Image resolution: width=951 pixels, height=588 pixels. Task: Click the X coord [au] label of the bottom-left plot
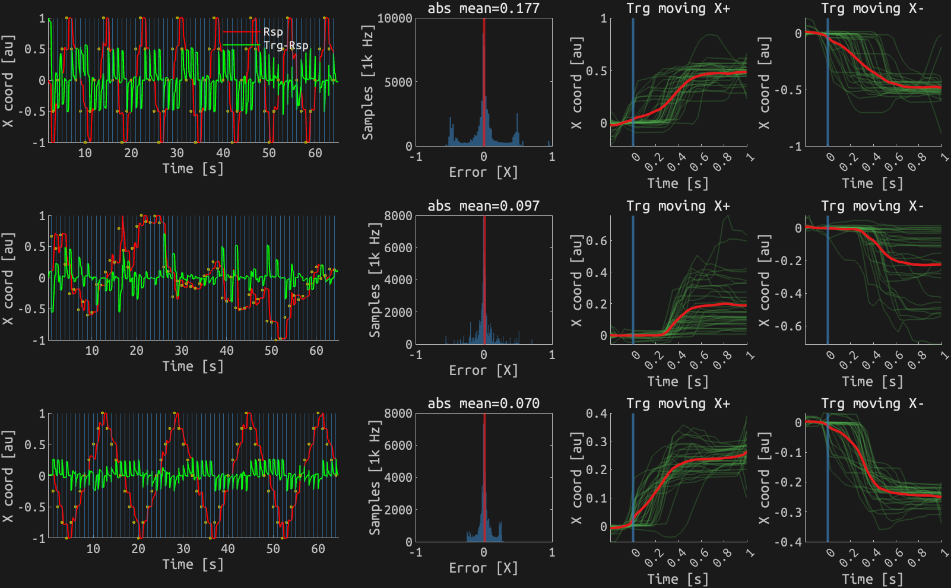[9, 475]
